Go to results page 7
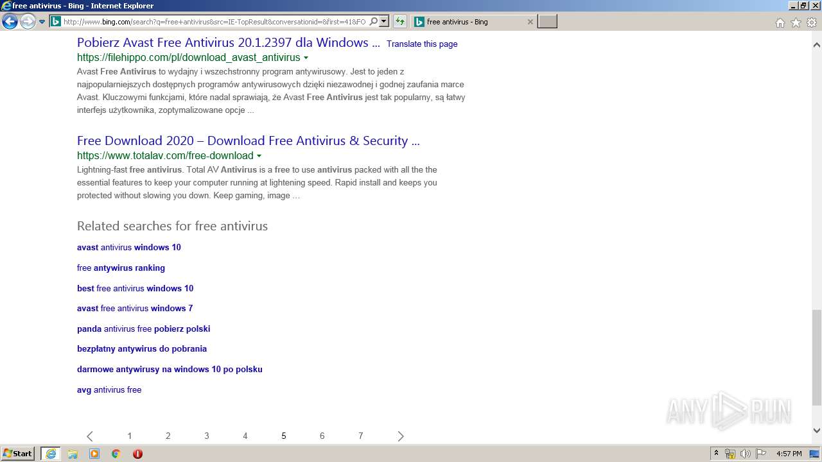The width and height of the screenshot is (822, 462). 360,436
